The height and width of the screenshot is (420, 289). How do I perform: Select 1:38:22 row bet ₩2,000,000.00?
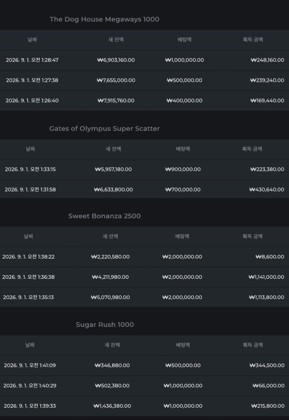(x=182, y=257)
